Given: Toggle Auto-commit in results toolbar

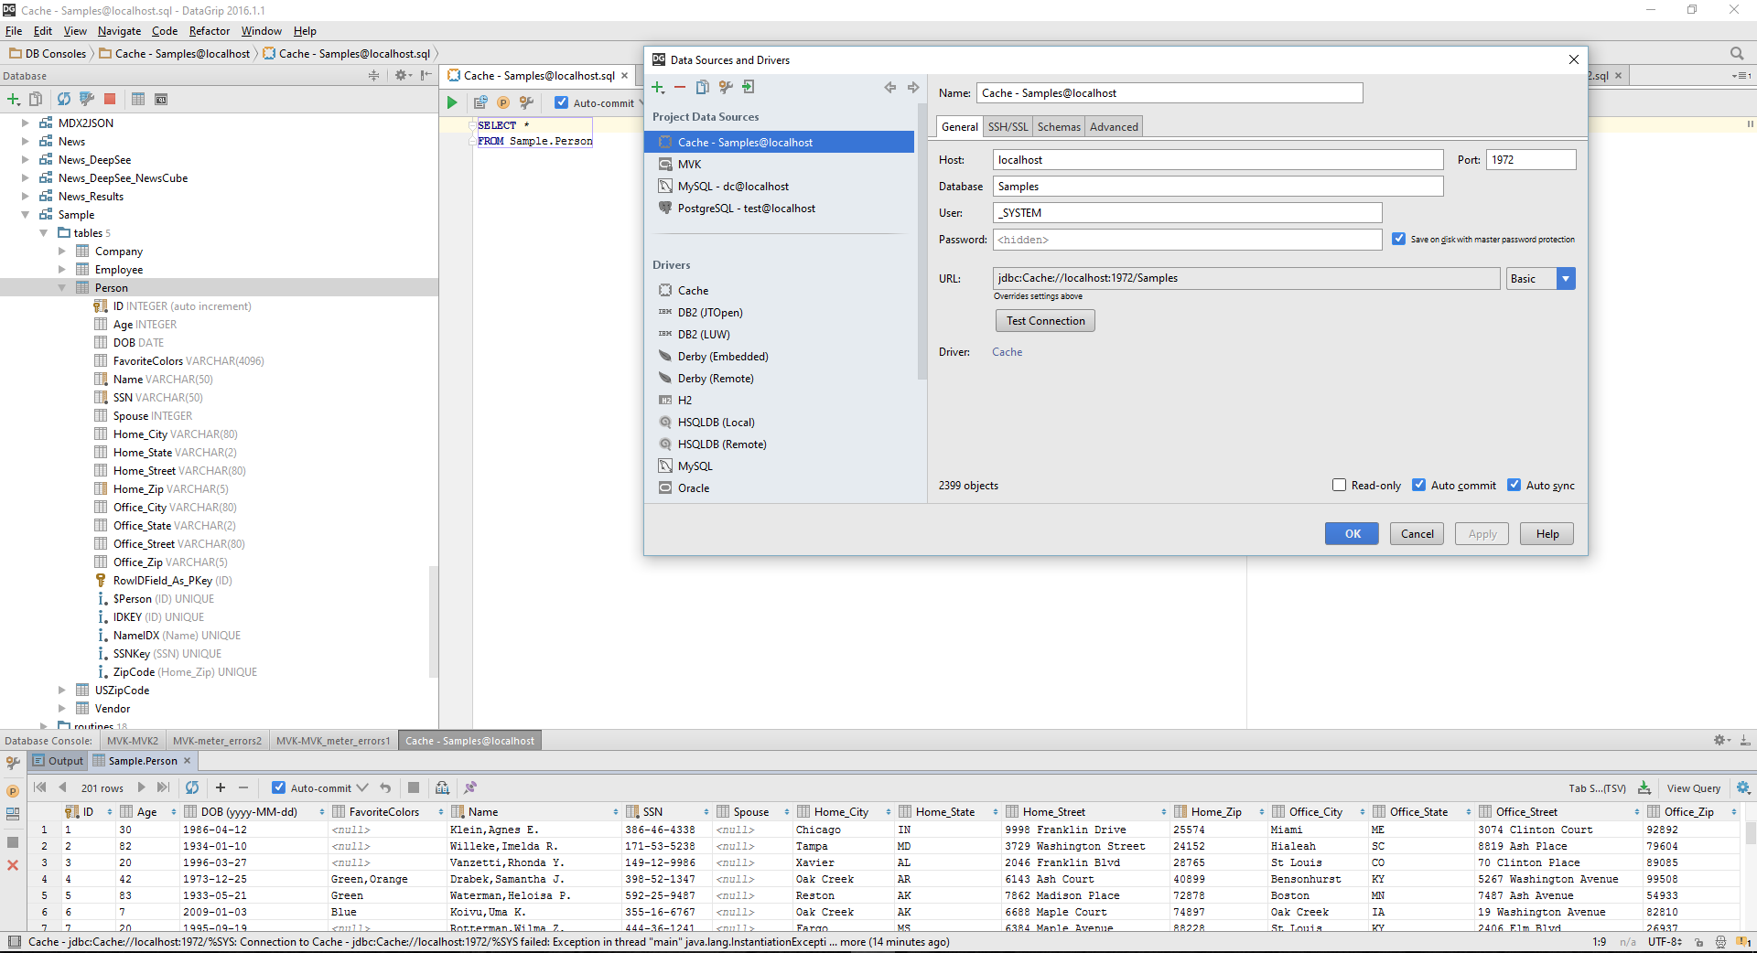Looking at the screenshot, I should [x=279, y=787].
